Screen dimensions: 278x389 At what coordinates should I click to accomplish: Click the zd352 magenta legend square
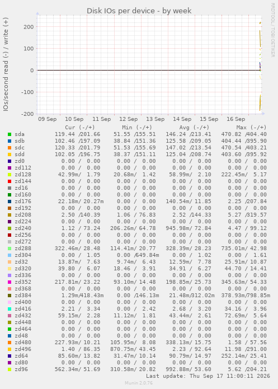pyautogui.click(x=10, y=282)
